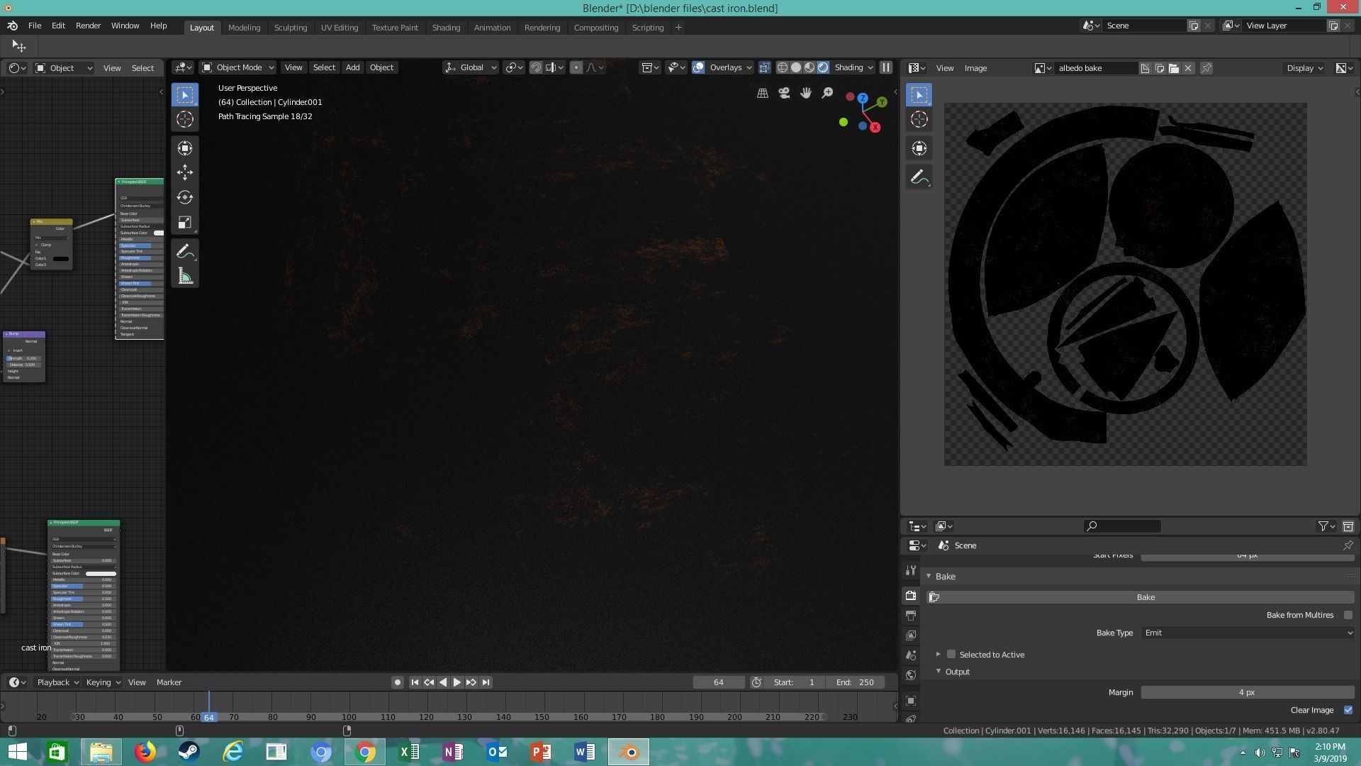Open the File menu
1361x766 pixels.
pos(34,26)
